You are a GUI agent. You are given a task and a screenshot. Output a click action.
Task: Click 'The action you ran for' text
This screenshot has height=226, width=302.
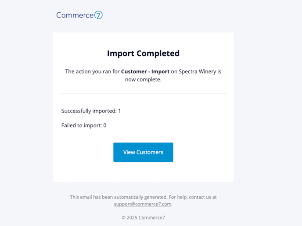(93, 72)
